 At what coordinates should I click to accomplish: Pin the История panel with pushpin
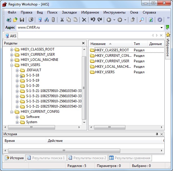tap(157, 134)
